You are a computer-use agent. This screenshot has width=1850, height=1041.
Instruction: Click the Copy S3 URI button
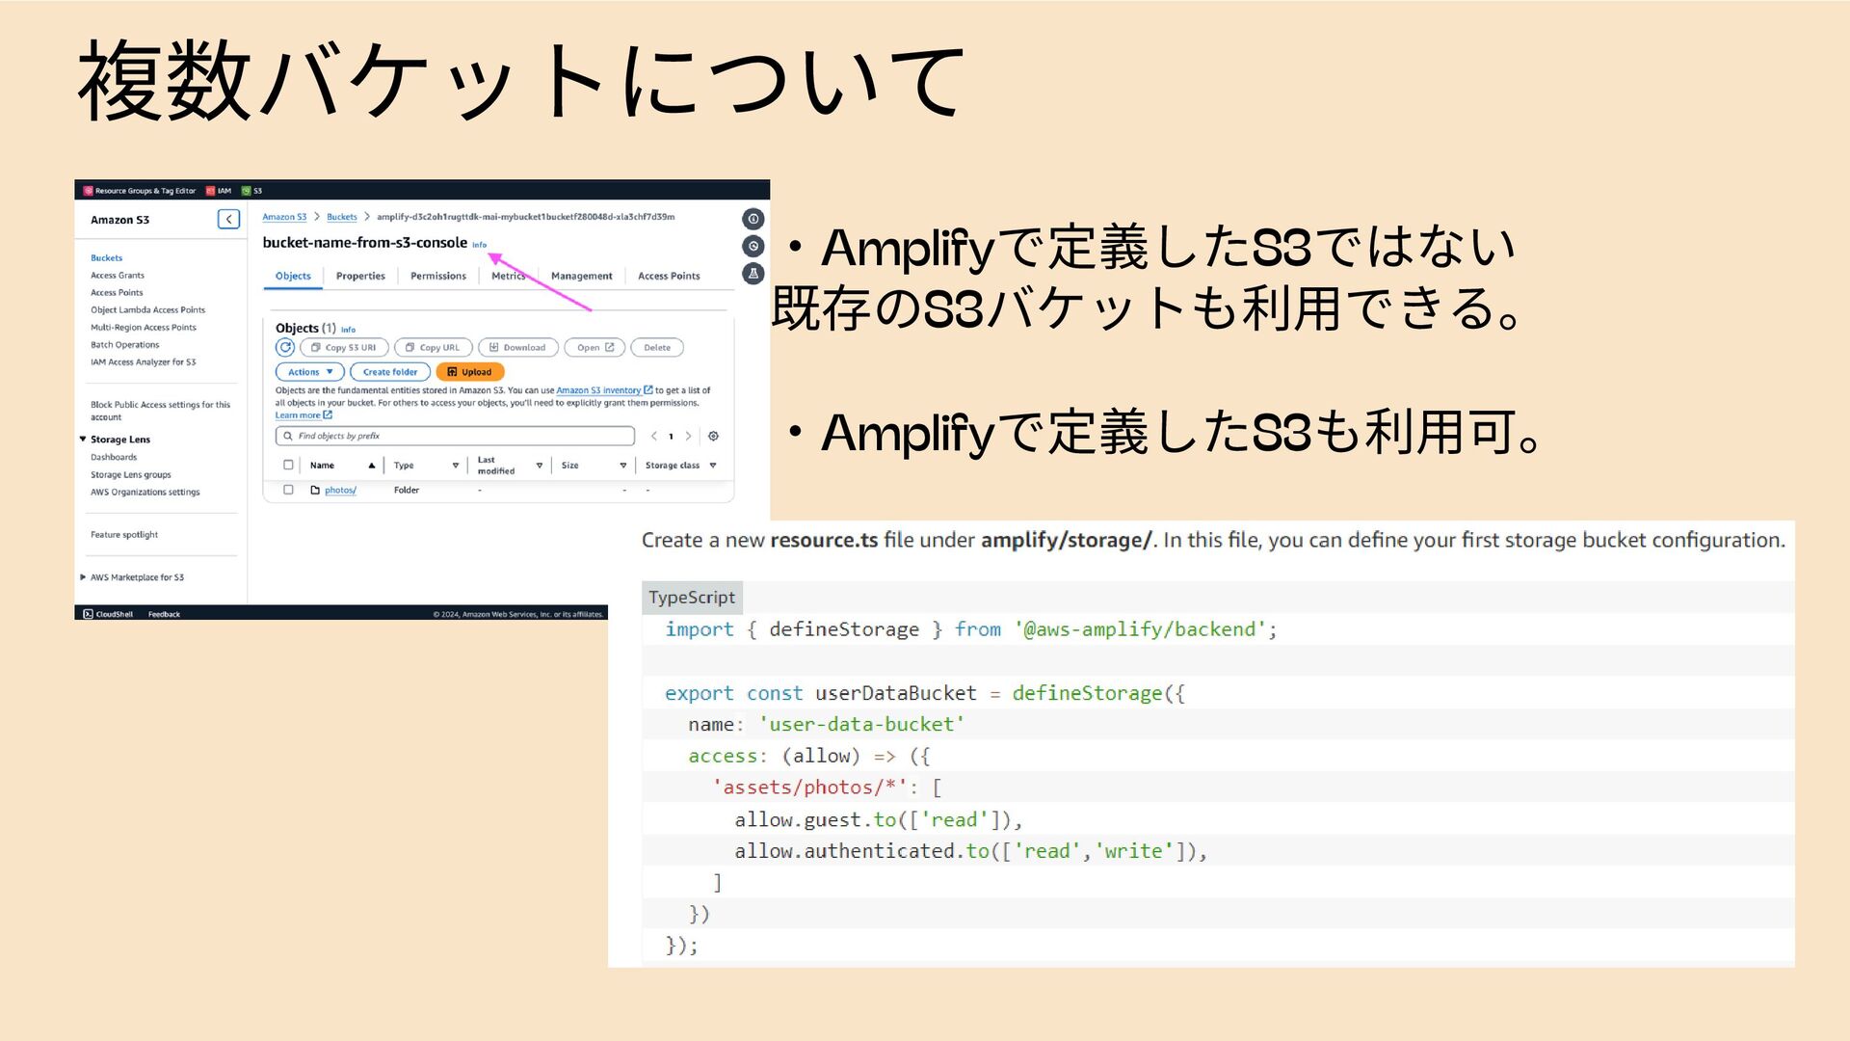coord(344,347)
